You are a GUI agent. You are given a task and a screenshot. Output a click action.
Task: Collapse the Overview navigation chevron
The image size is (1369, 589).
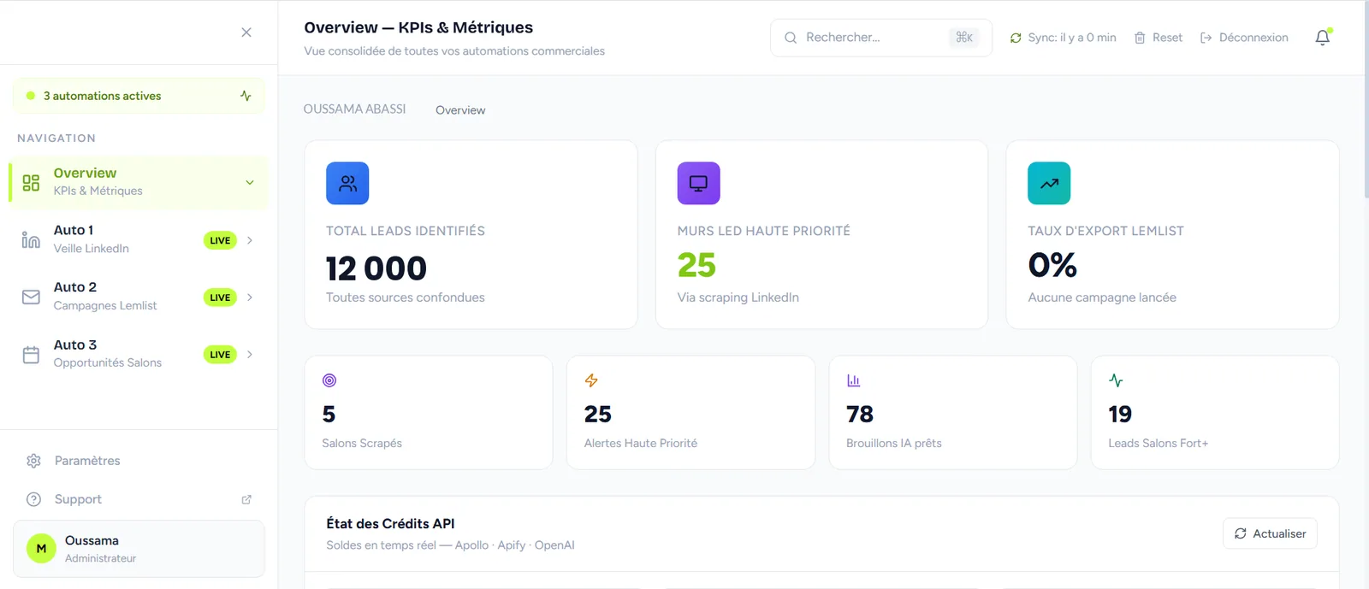250,182
